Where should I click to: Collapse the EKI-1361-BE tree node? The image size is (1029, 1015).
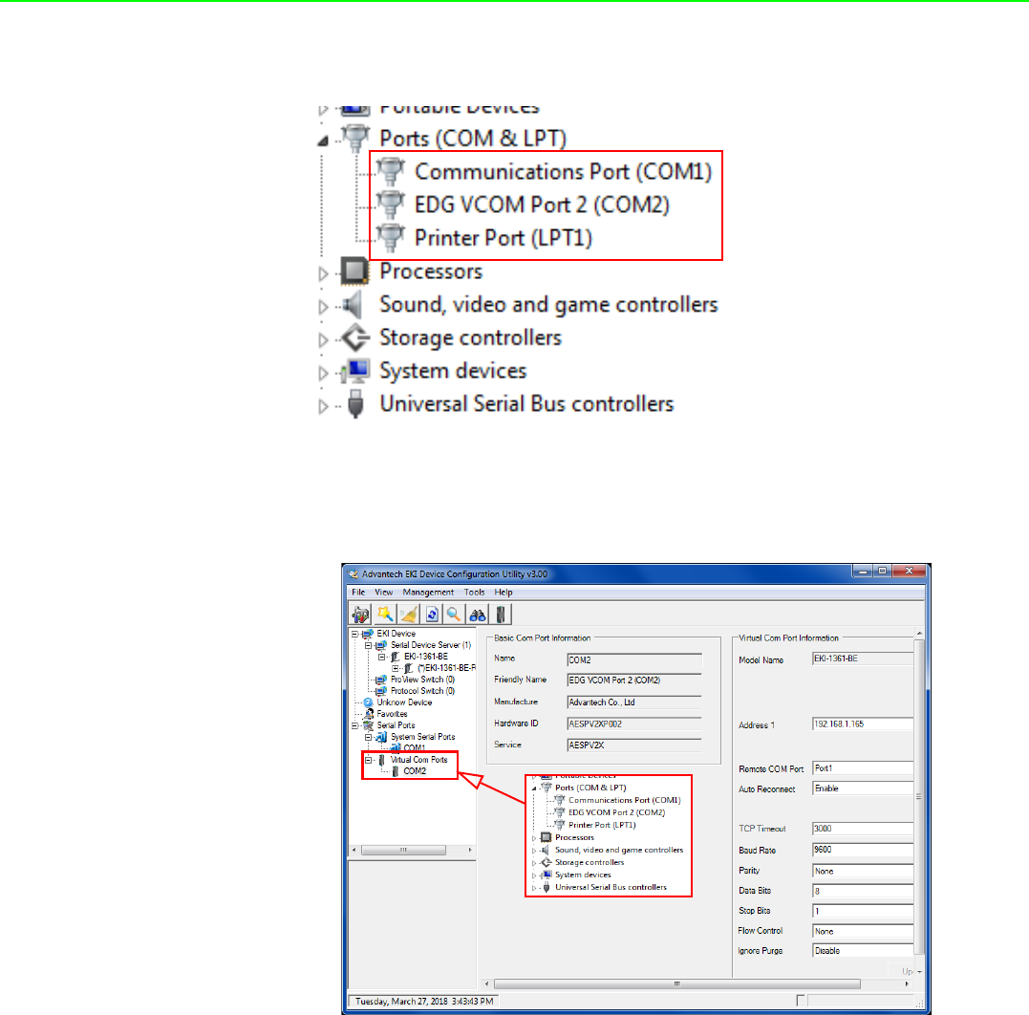pos(382,657)
